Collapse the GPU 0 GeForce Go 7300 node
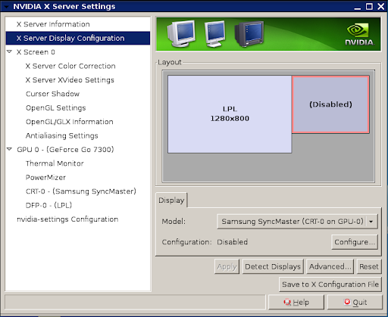Viewport: 388px width, 317px height. click(x=10, y=149)
